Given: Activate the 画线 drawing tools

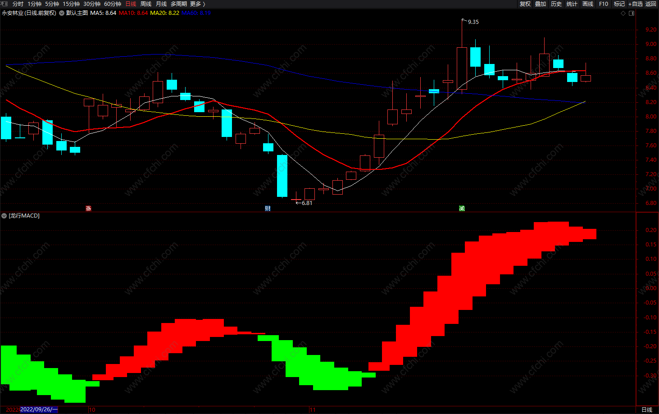Looking at the screenshot, I should 588,4.
